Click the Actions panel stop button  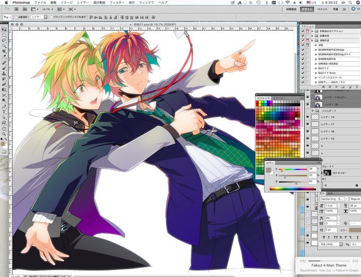323,87
